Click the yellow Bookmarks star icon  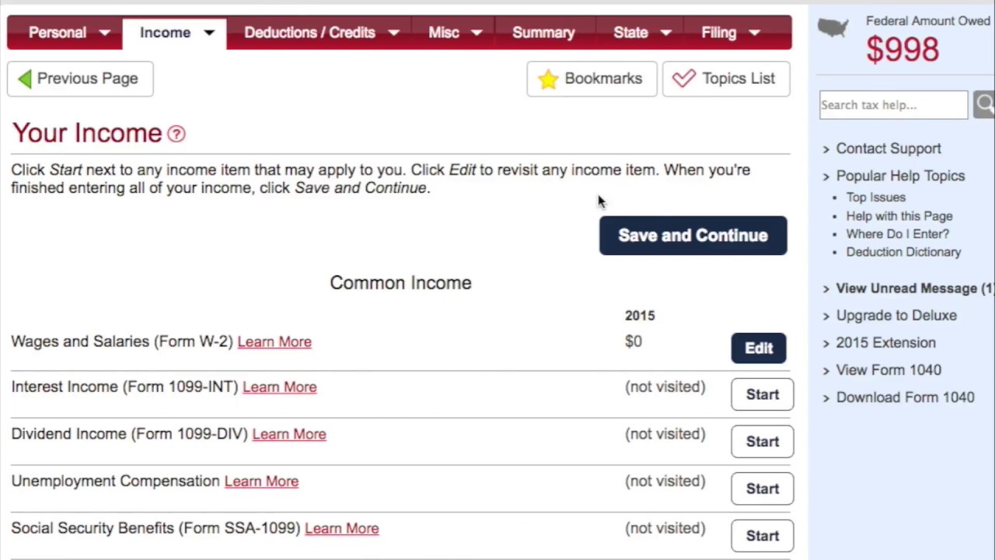point(548,79)
